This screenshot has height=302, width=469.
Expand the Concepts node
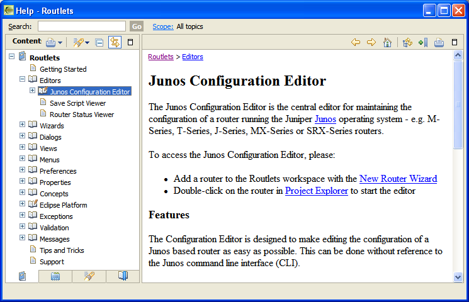[x=23, y=193]
